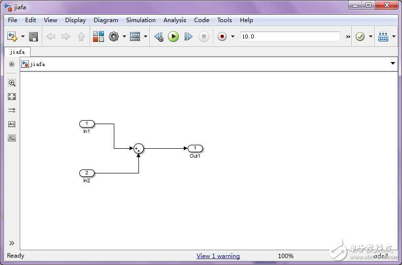Open the Model Explorer icon
Image resolution: width=402 pixels, height=265 pixels.
[135, 36]
